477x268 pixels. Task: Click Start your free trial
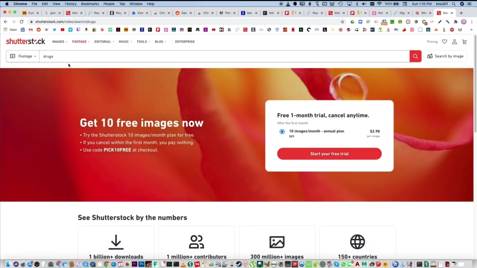pyautogui.click(x=329, y=154)
